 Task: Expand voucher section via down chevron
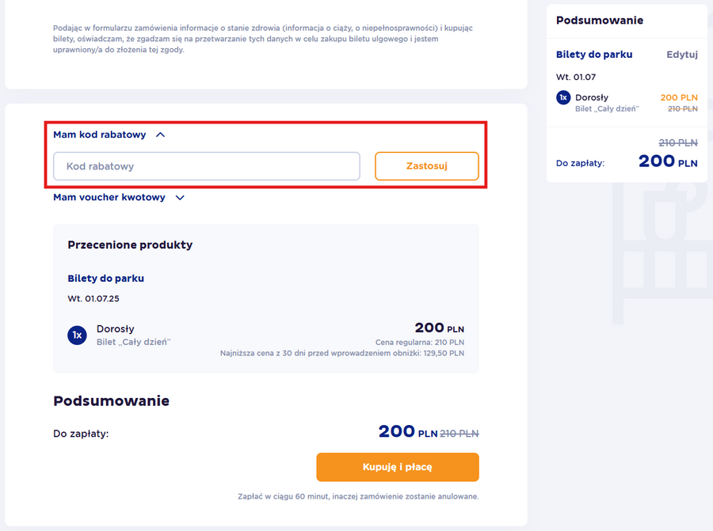click(x=180, y=198)
